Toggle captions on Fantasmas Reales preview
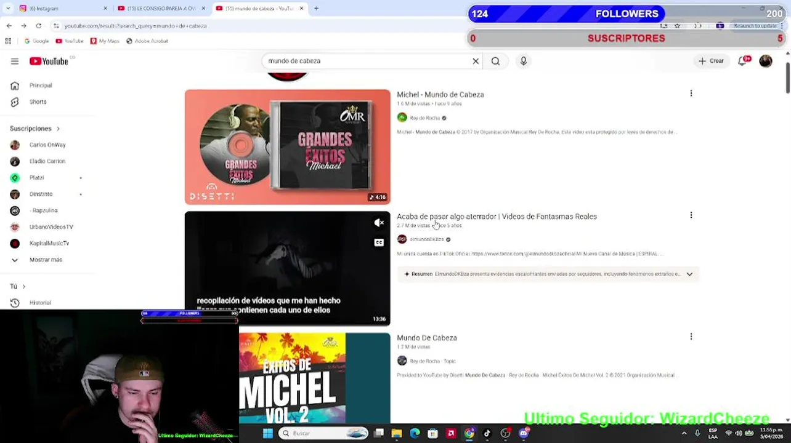 [379, 242]
